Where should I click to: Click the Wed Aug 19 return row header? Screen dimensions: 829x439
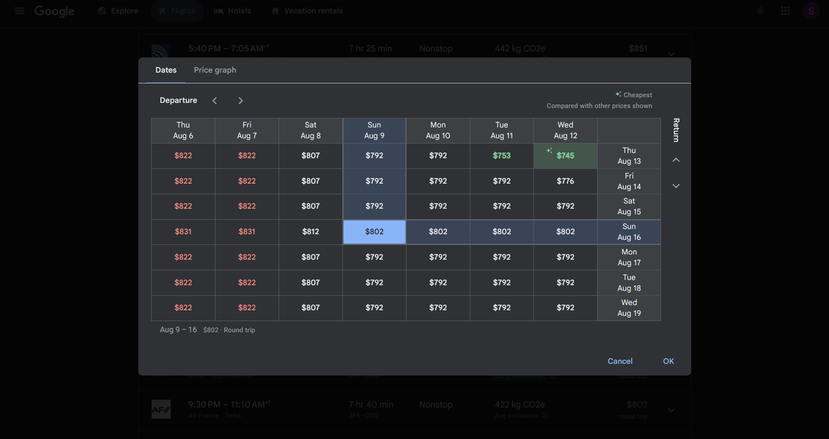coord(629,308)
